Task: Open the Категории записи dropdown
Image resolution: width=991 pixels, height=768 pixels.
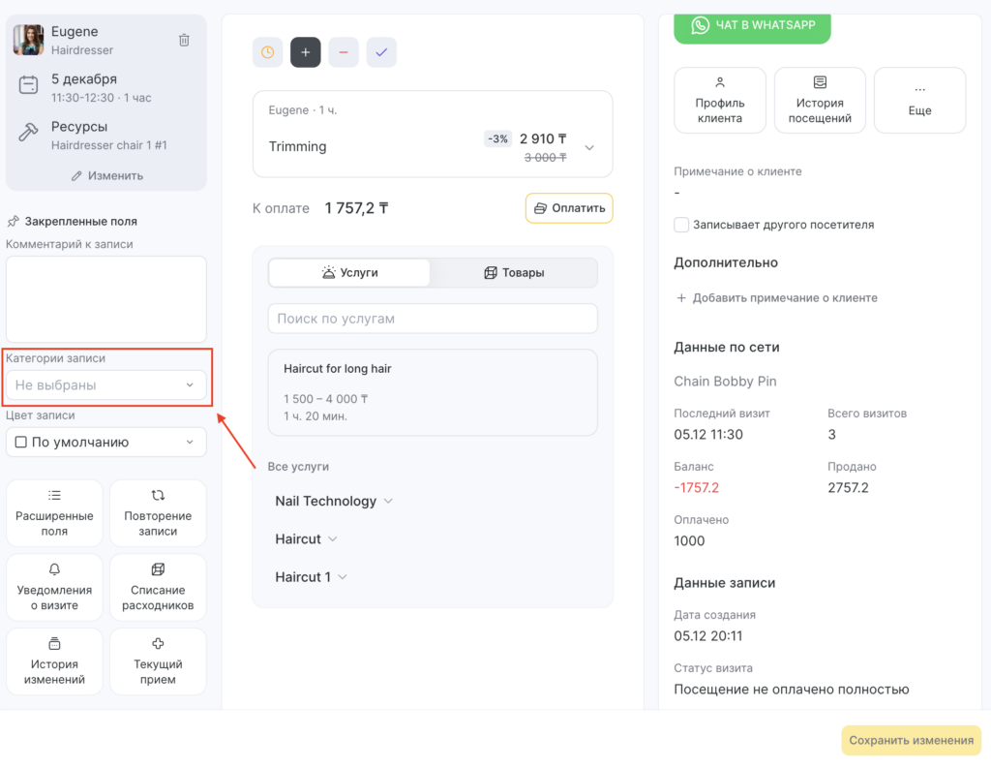Action: [106, 385]
